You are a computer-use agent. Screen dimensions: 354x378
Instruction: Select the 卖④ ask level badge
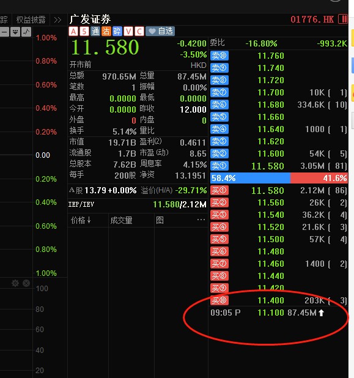[219, 129]
